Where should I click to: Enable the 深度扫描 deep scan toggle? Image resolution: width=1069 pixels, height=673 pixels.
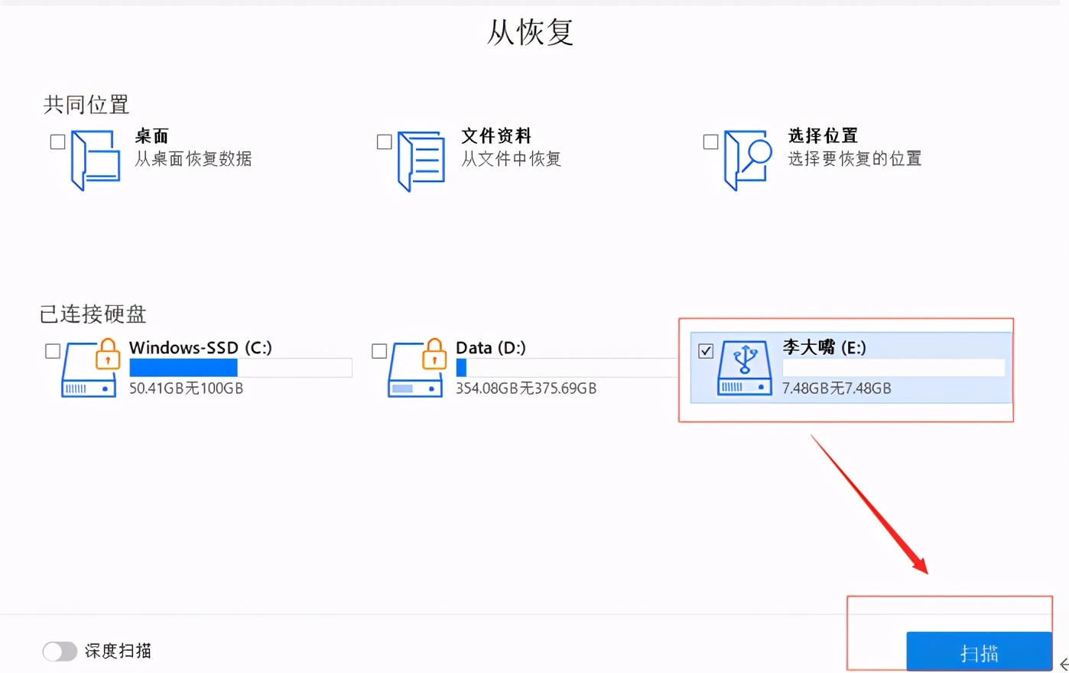(x=60, y=652)
